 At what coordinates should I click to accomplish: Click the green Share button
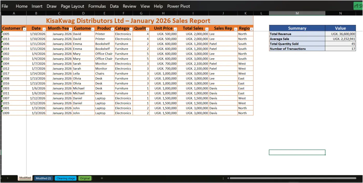coord(358,6)
